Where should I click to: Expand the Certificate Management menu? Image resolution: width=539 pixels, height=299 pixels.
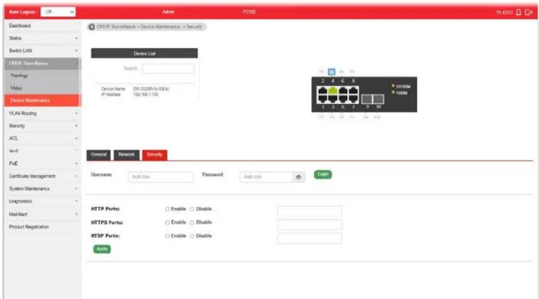coord(43,176)
